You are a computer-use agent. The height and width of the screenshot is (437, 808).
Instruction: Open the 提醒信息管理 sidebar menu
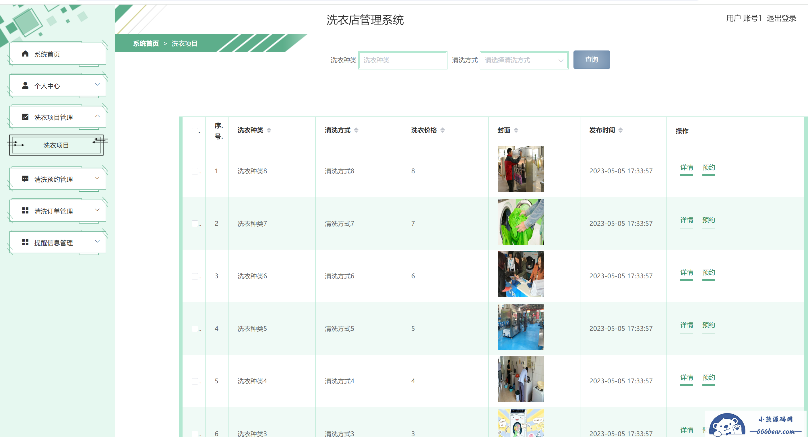[x=58, y=242]
